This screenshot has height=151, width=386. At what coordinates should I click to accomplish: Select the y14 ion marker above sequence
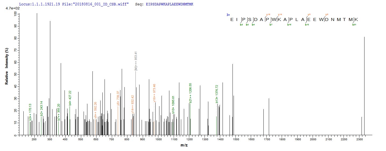(280, 15)
